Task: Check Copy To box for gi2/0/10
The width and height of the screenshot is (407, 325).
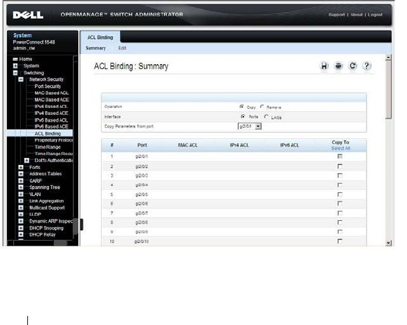Action: click(340, 241)
